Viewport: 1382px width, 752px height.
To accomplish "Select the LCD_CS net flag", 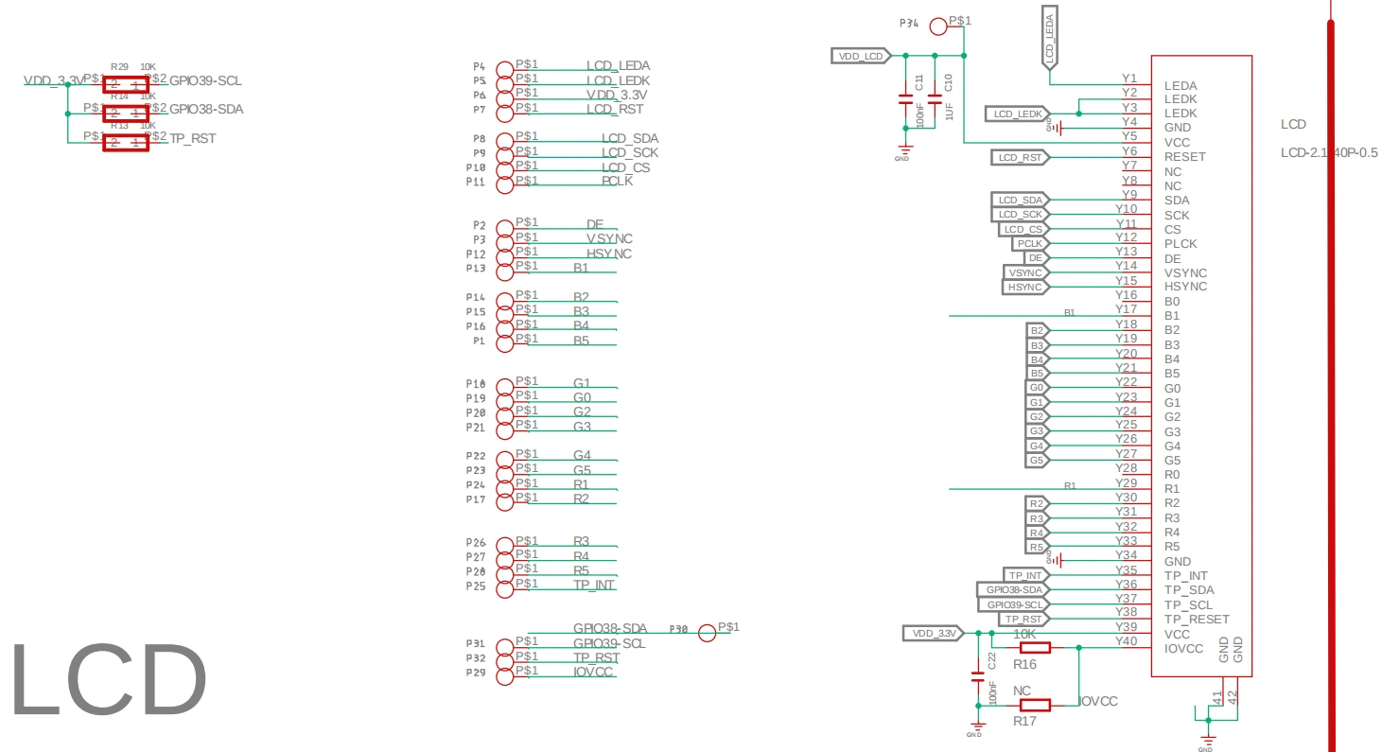I will pyautogui.click(x=1024, y=230).
